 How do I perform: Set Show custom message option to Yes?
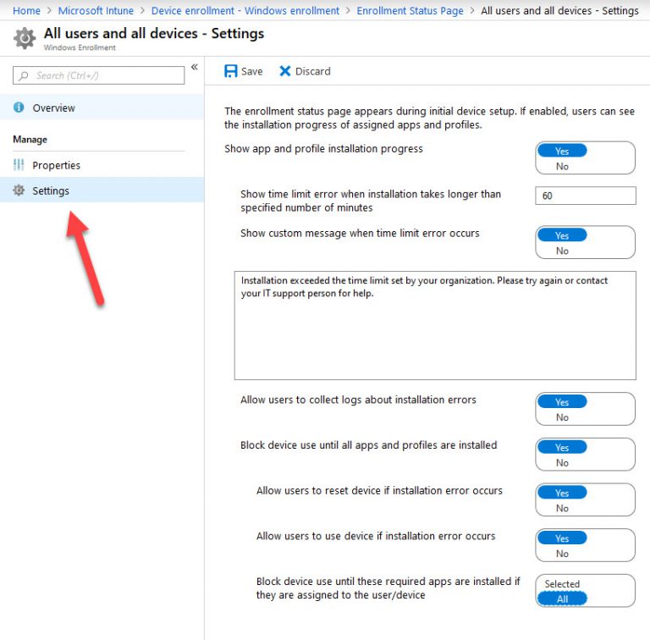562,235
